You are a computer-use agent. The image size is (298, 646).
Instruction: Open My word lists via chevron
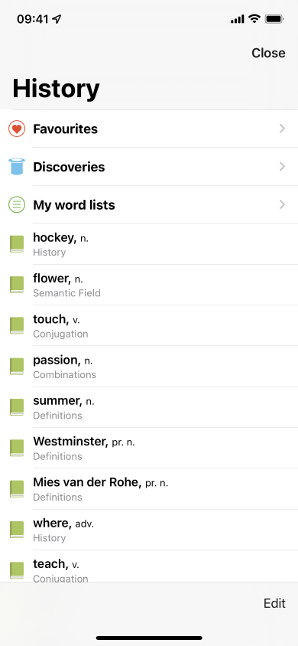coord(283,205)
